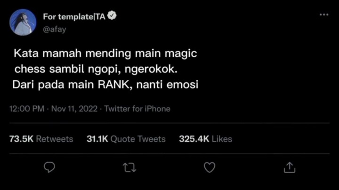Select the Nov 11, 2022 date
This screenshot has width=339, height=190.
74,109
